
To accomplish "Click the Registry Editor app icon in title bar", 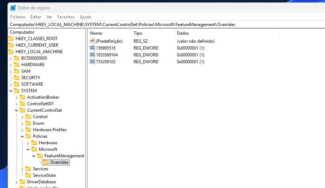I will click(x=13, y=8).
